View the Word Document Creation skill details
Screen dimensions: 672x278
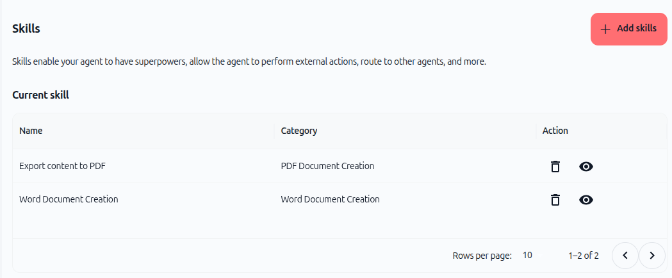tap(586, 200)
